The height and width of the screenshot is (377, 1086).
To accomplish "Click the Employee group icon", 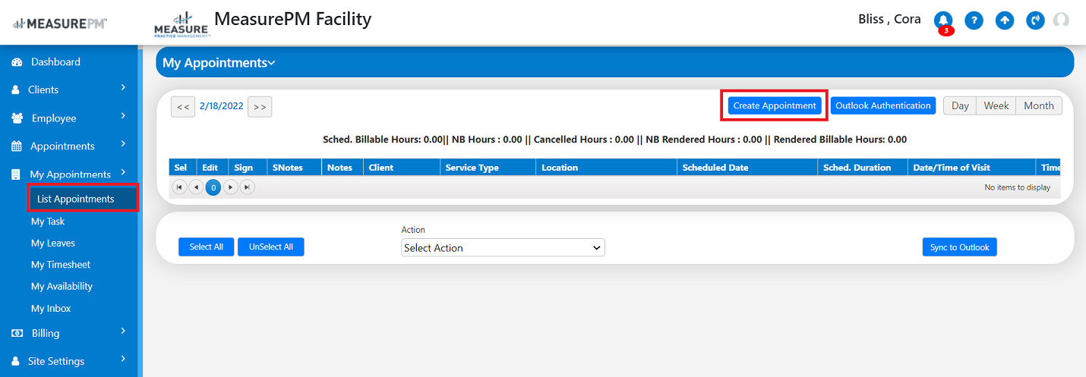I will [x=17, y=118].
